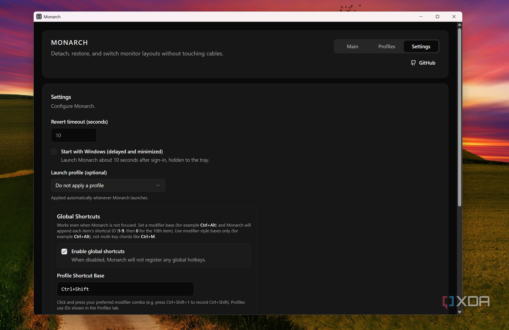The image size is (509, 330).
Task: Click the scrollbar down arrow
Action: [460, 312]
